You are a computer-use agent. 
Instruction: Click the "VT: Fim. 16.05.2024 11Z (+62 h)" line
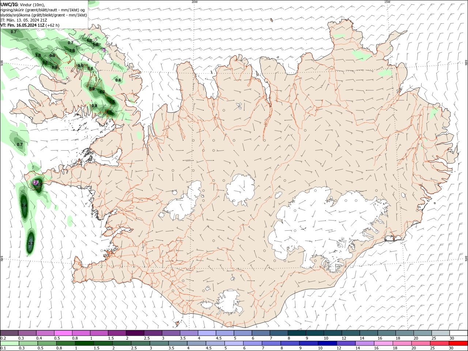(30, 25)
